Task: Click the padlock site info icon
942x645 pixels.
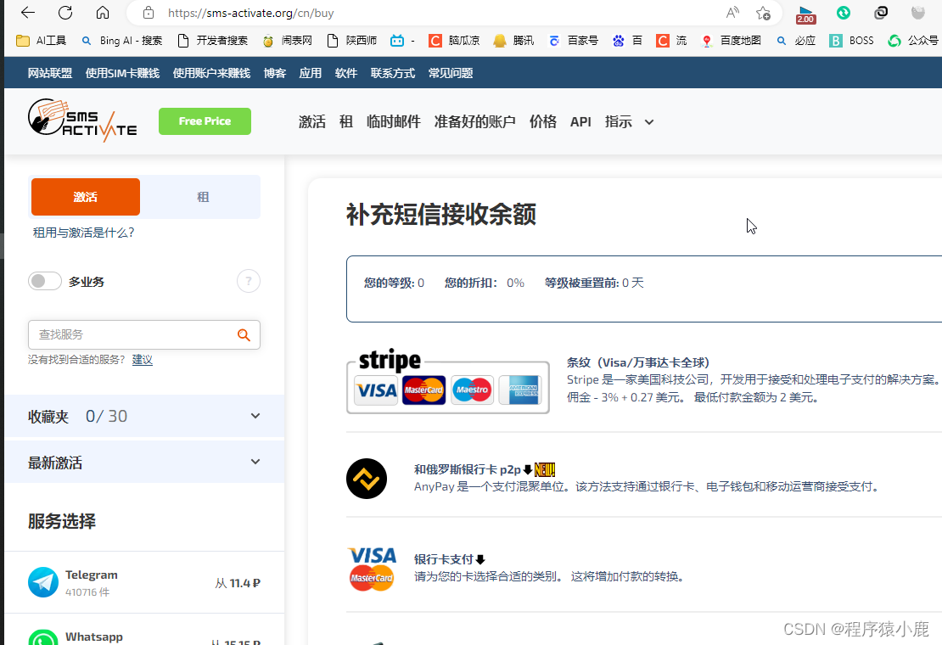Action: coord(149,13)
